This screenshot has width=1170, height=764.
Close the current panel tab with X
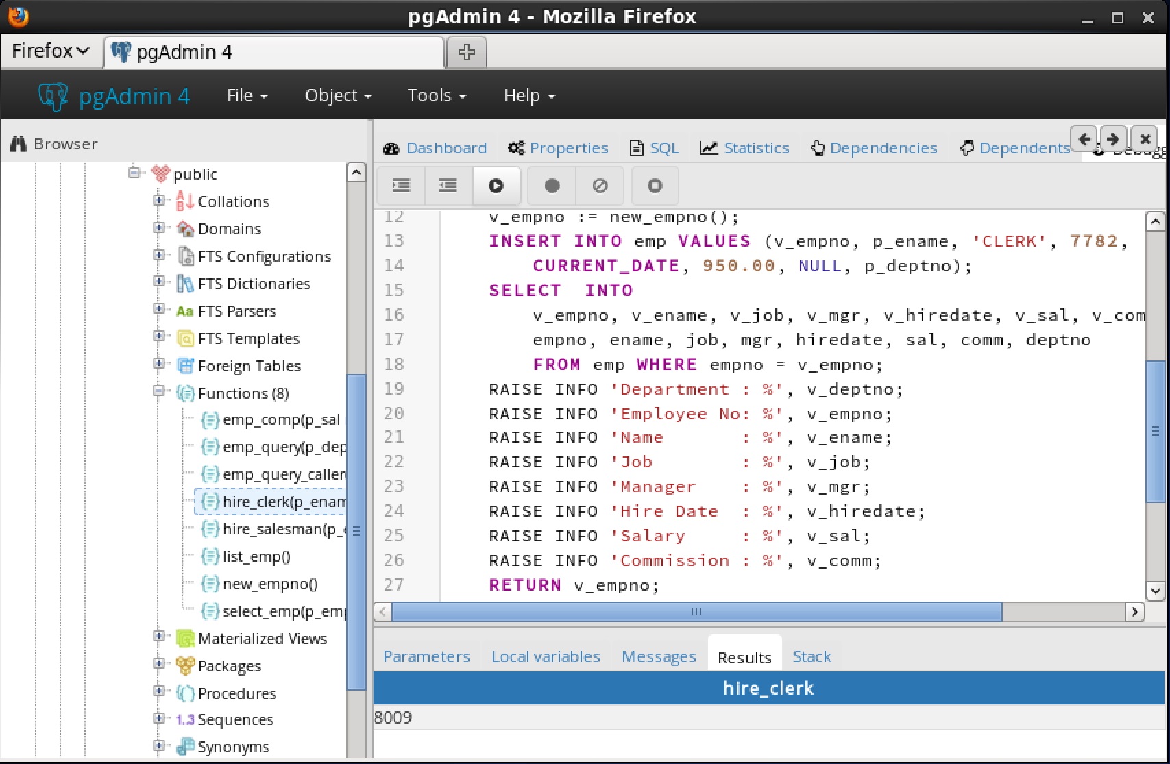coord(1145,139)
